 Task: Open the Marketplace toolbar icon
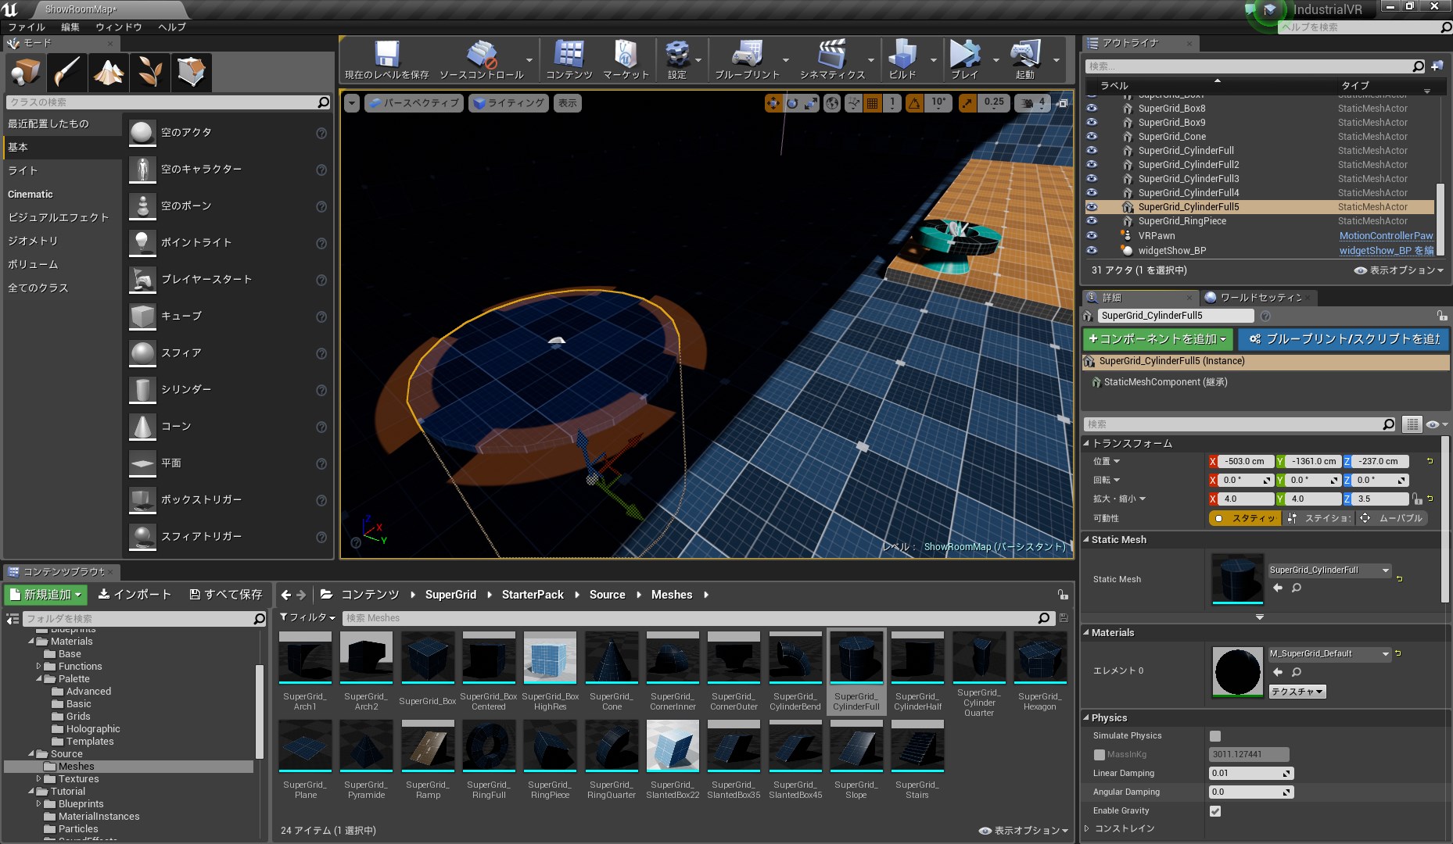tap(626, 55)
